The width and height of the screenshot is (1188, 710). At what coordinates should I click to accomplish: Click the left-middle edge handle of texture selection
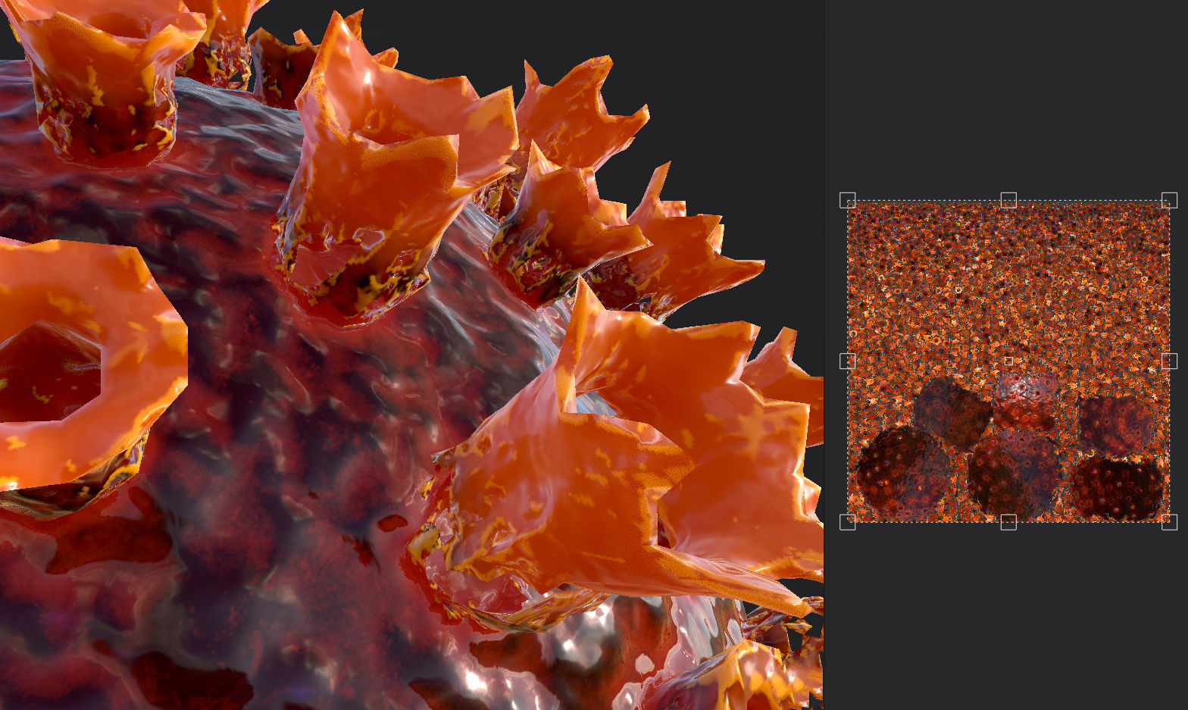(848, 361)
